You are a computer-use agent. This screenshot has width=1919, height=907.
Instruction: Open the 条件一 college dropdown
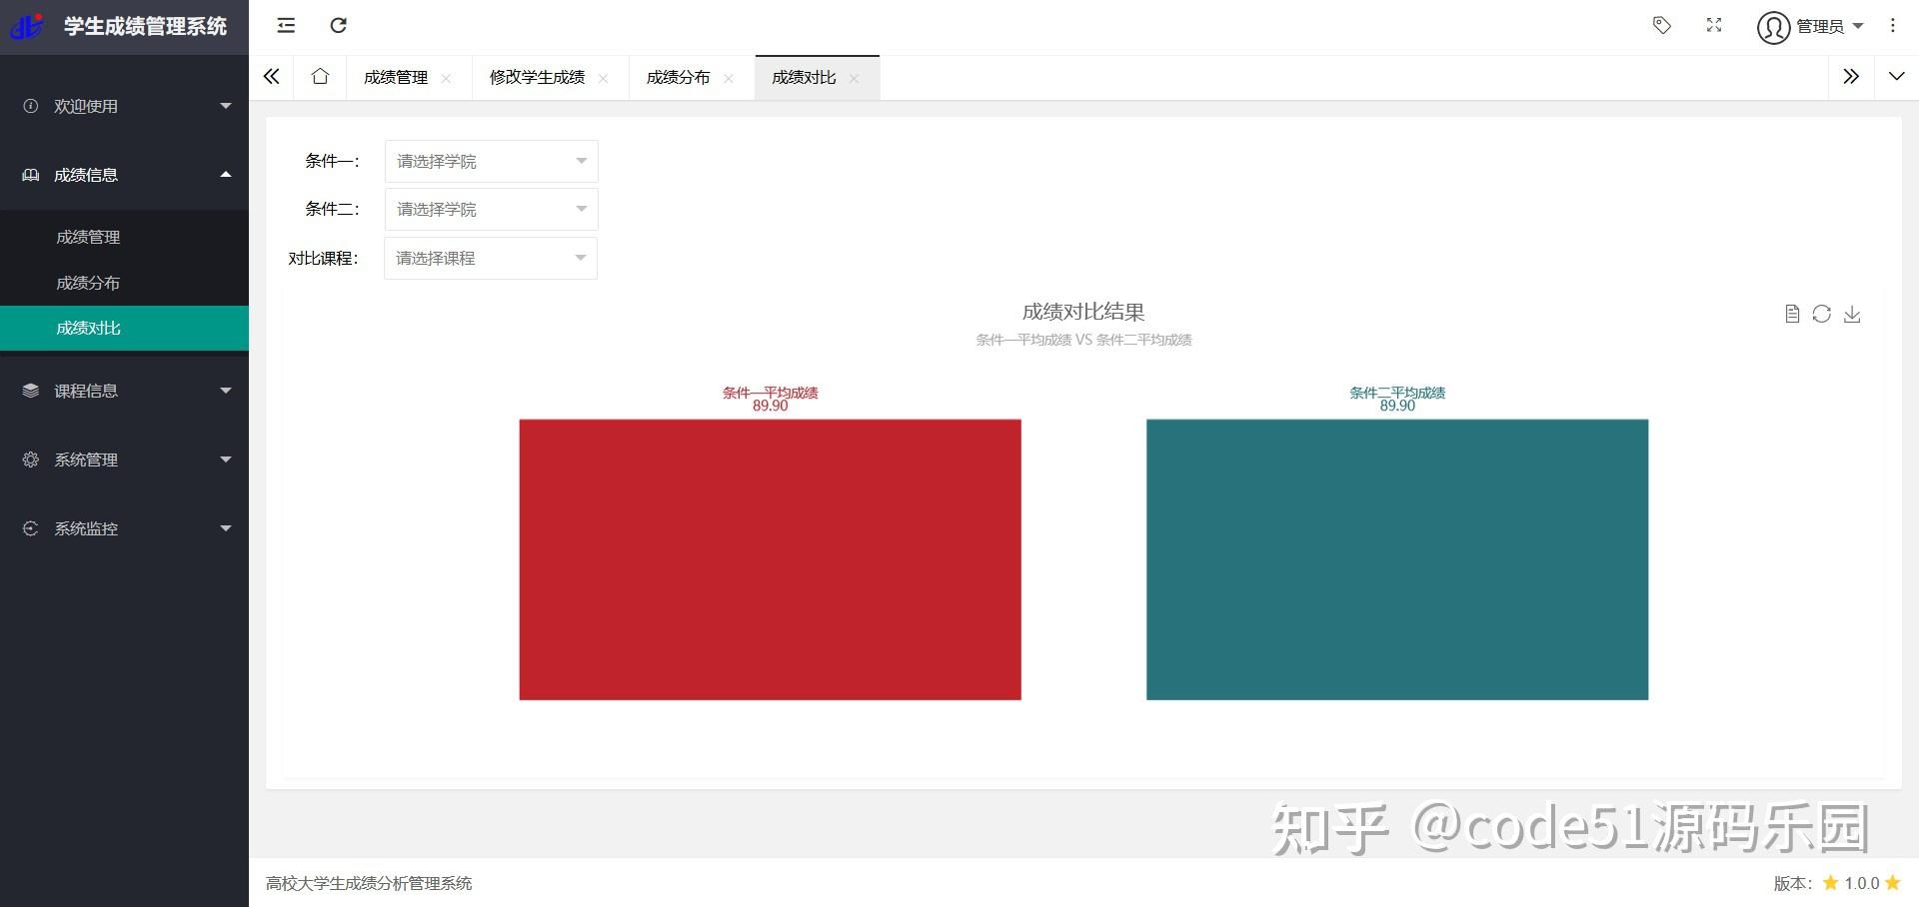490,161
